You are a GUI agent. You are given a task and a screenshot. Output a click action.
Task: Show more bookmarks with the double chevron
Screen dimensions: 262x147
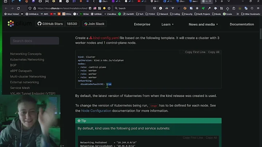(237, 14)
